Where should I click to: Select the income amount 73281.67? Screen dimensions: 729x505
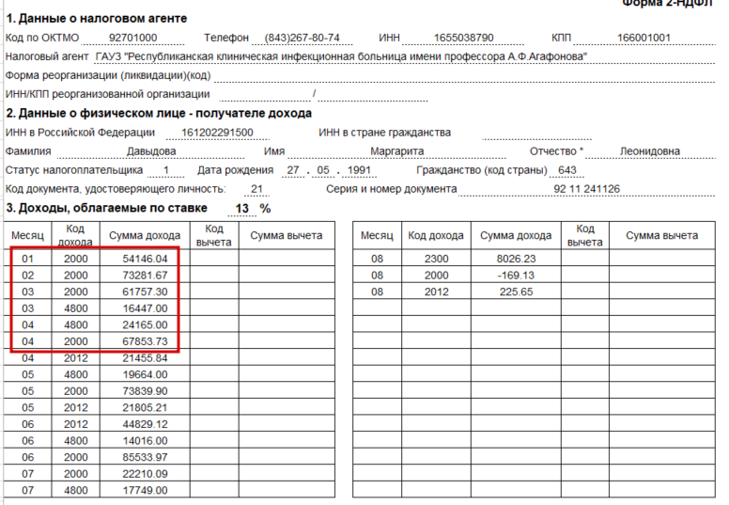145,276
